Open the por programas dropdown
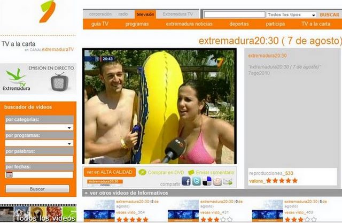 39,143
